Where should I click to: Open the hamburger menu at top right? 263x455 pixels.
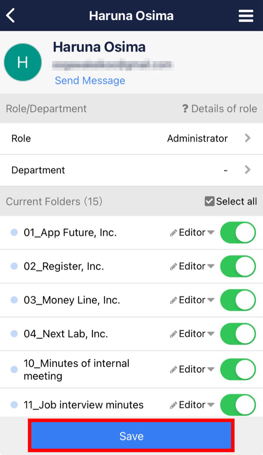click(246, 16)
